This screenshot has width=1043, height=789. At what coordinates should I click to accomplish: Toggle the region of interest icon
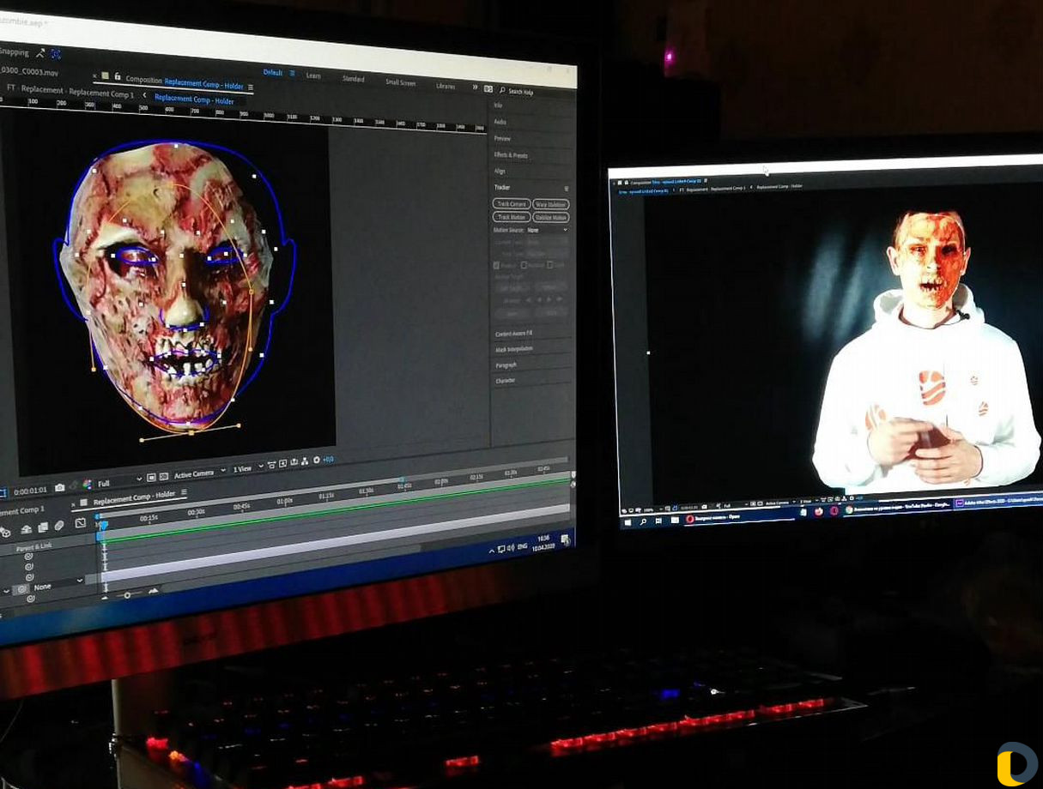point(151,478)
